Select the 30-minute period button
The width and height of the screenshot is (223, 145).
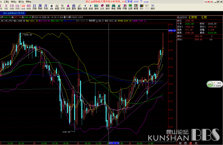tap(23, 7)
